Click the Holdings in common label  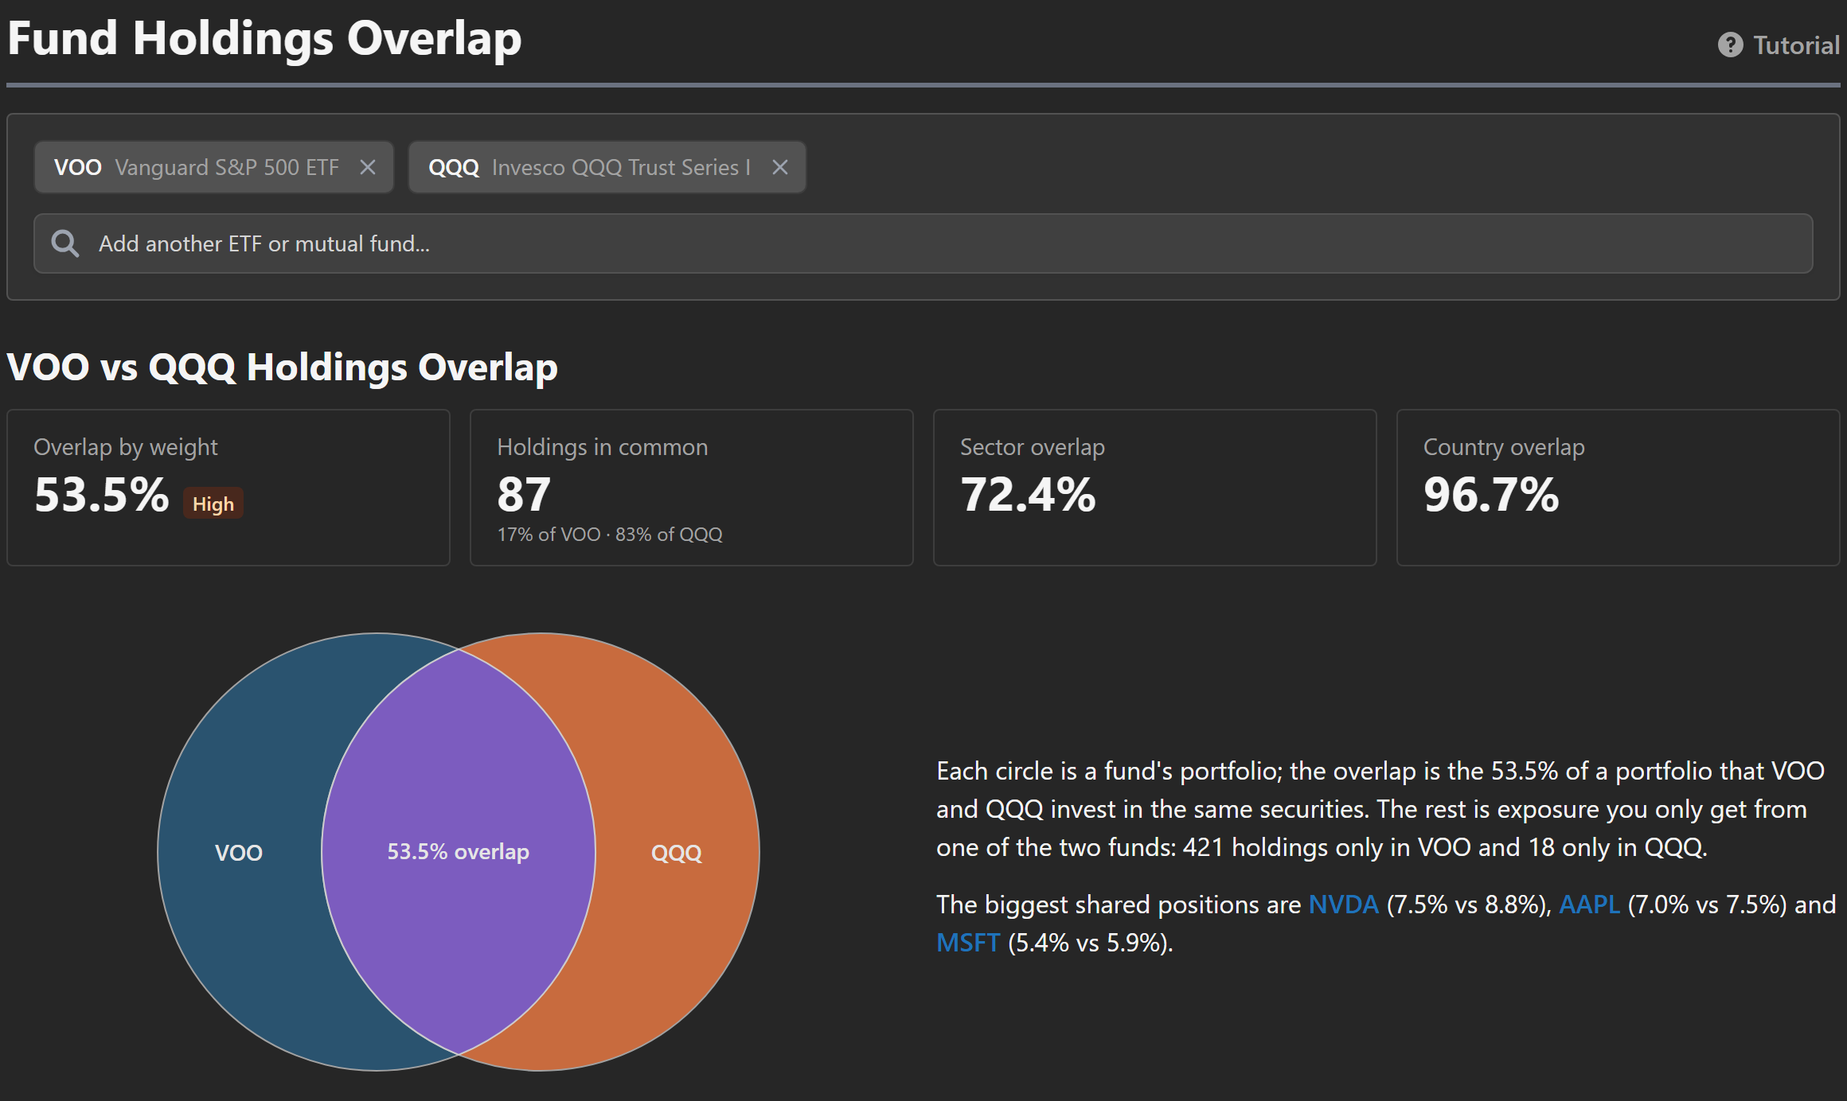[x=603, y=447]
